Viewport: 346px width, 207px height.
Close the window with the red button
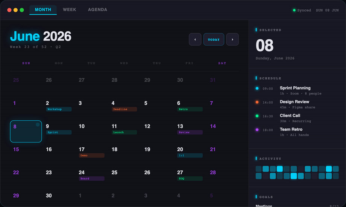(9, 10)
